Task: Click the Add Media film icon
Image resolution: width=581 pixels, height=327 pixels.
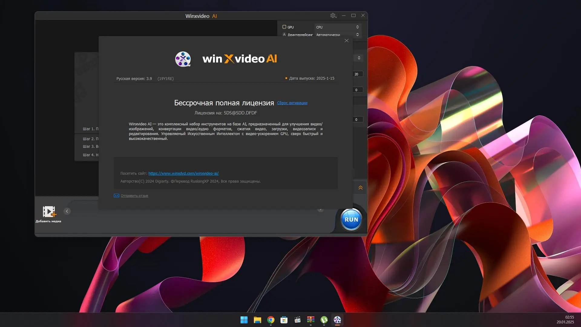Action: tap(49, 212)
